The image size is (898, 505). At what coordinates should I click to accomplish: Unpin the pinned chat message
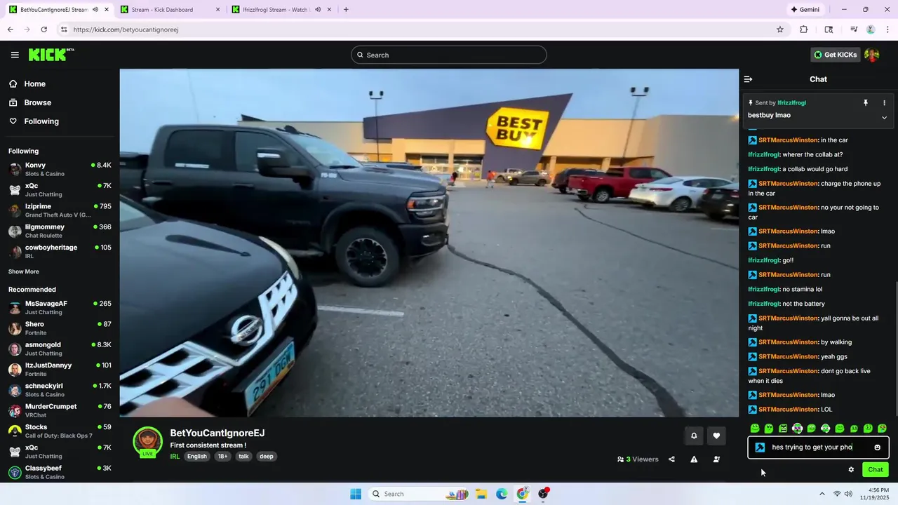(866, 103)
